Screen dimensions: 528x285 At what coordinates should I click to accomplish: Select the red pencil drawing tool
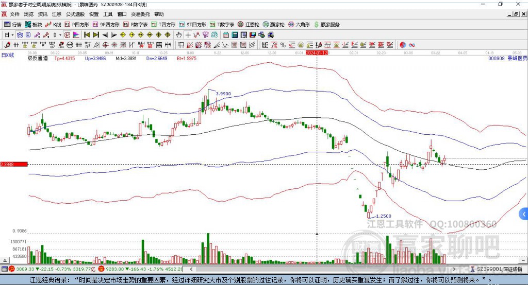click(x=7, y=45)
